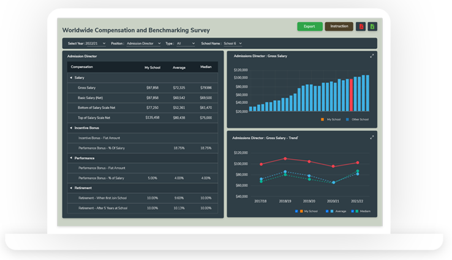Click the Compensation column header

click(x=82, y=67)
